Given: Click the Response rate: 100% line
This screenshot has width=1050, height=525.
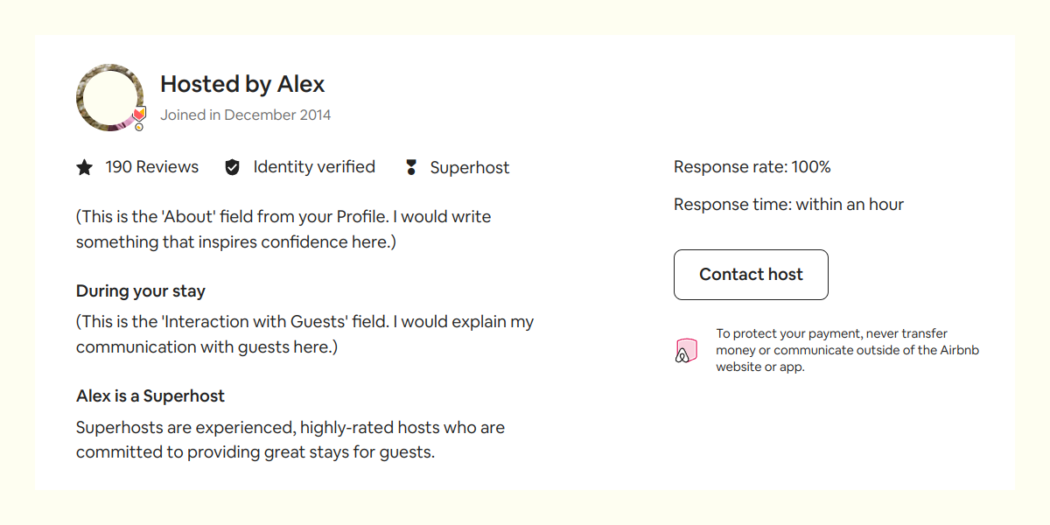Looking at the screenshot, I should coord(752,167).
